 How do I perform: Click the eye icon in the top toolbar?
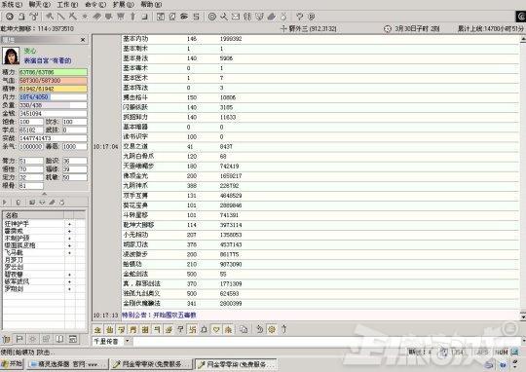tap(184, 17)
